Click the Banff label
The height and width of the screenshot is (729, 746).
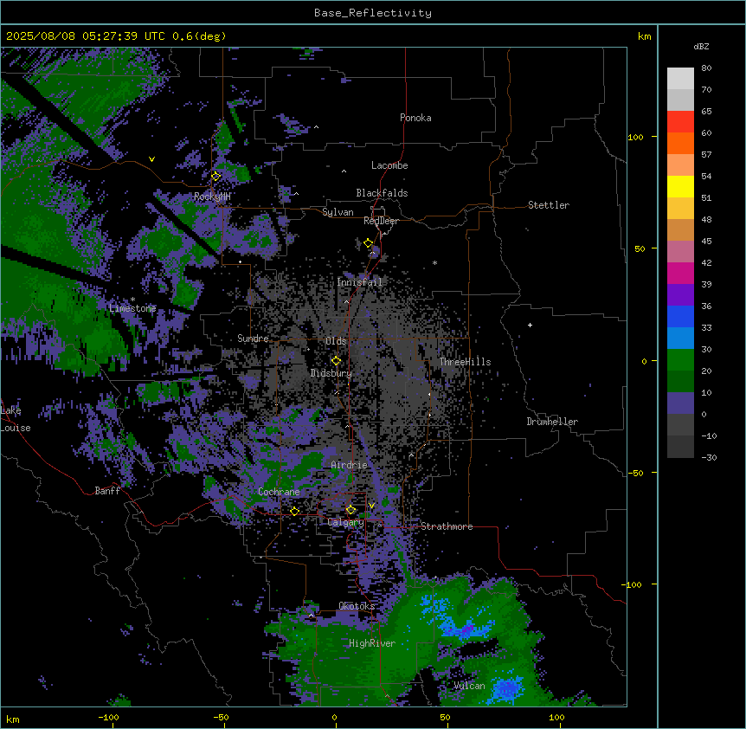click(x=107, y=491)
